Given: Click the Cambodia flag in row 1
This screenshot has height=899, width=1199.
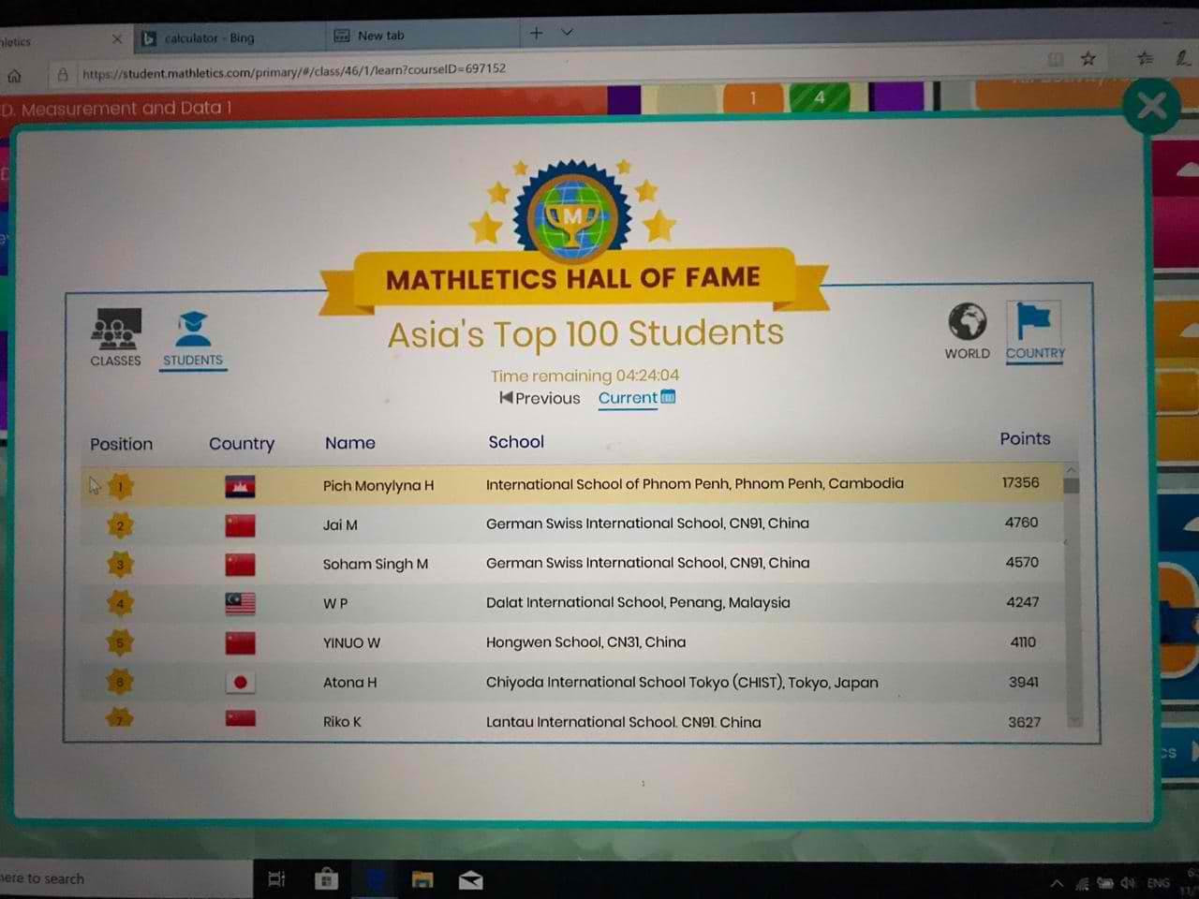Looking at the screenshot, I should pos(240,486).
